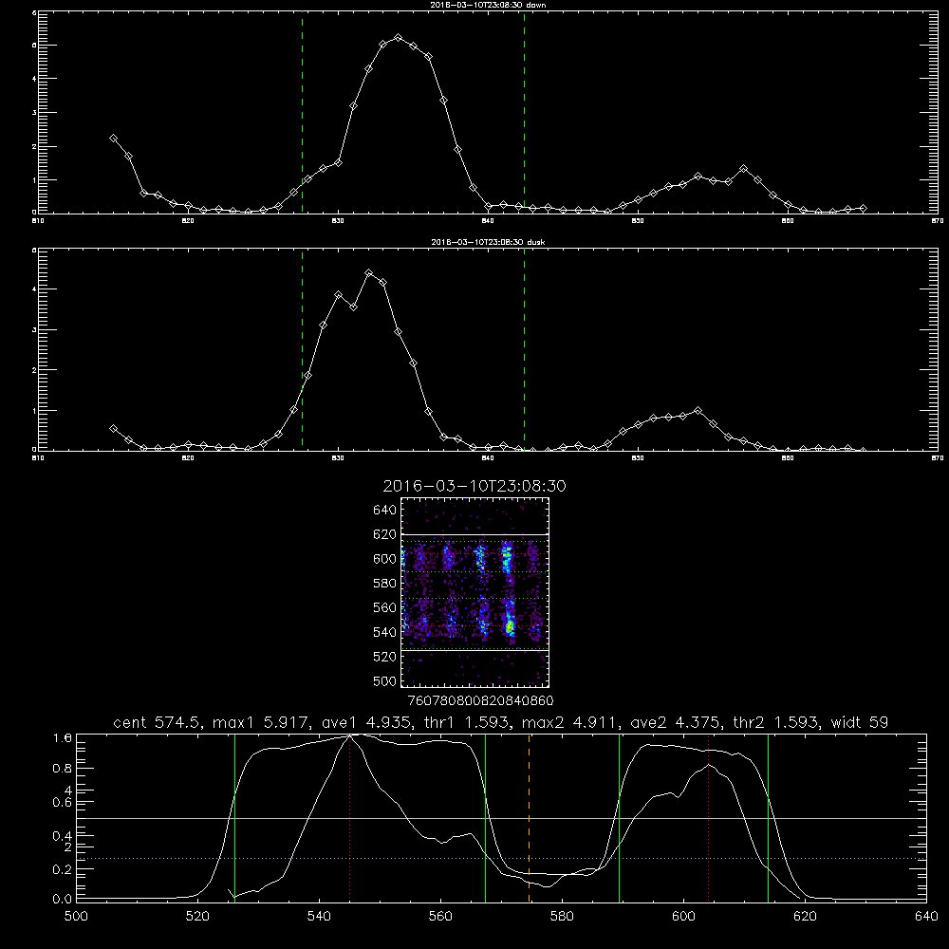This screenshot has width=949, height=949.
Task: Select the green solid boundary line near 567
Action: click(x=485, y=817)
